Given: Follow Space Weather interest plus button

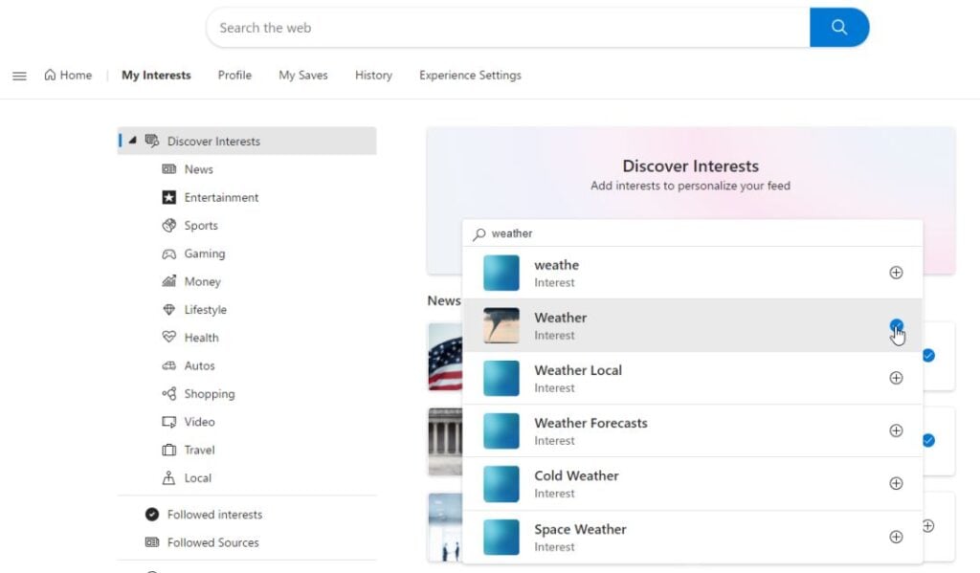Looking at the screenshot, I should 896,537.
